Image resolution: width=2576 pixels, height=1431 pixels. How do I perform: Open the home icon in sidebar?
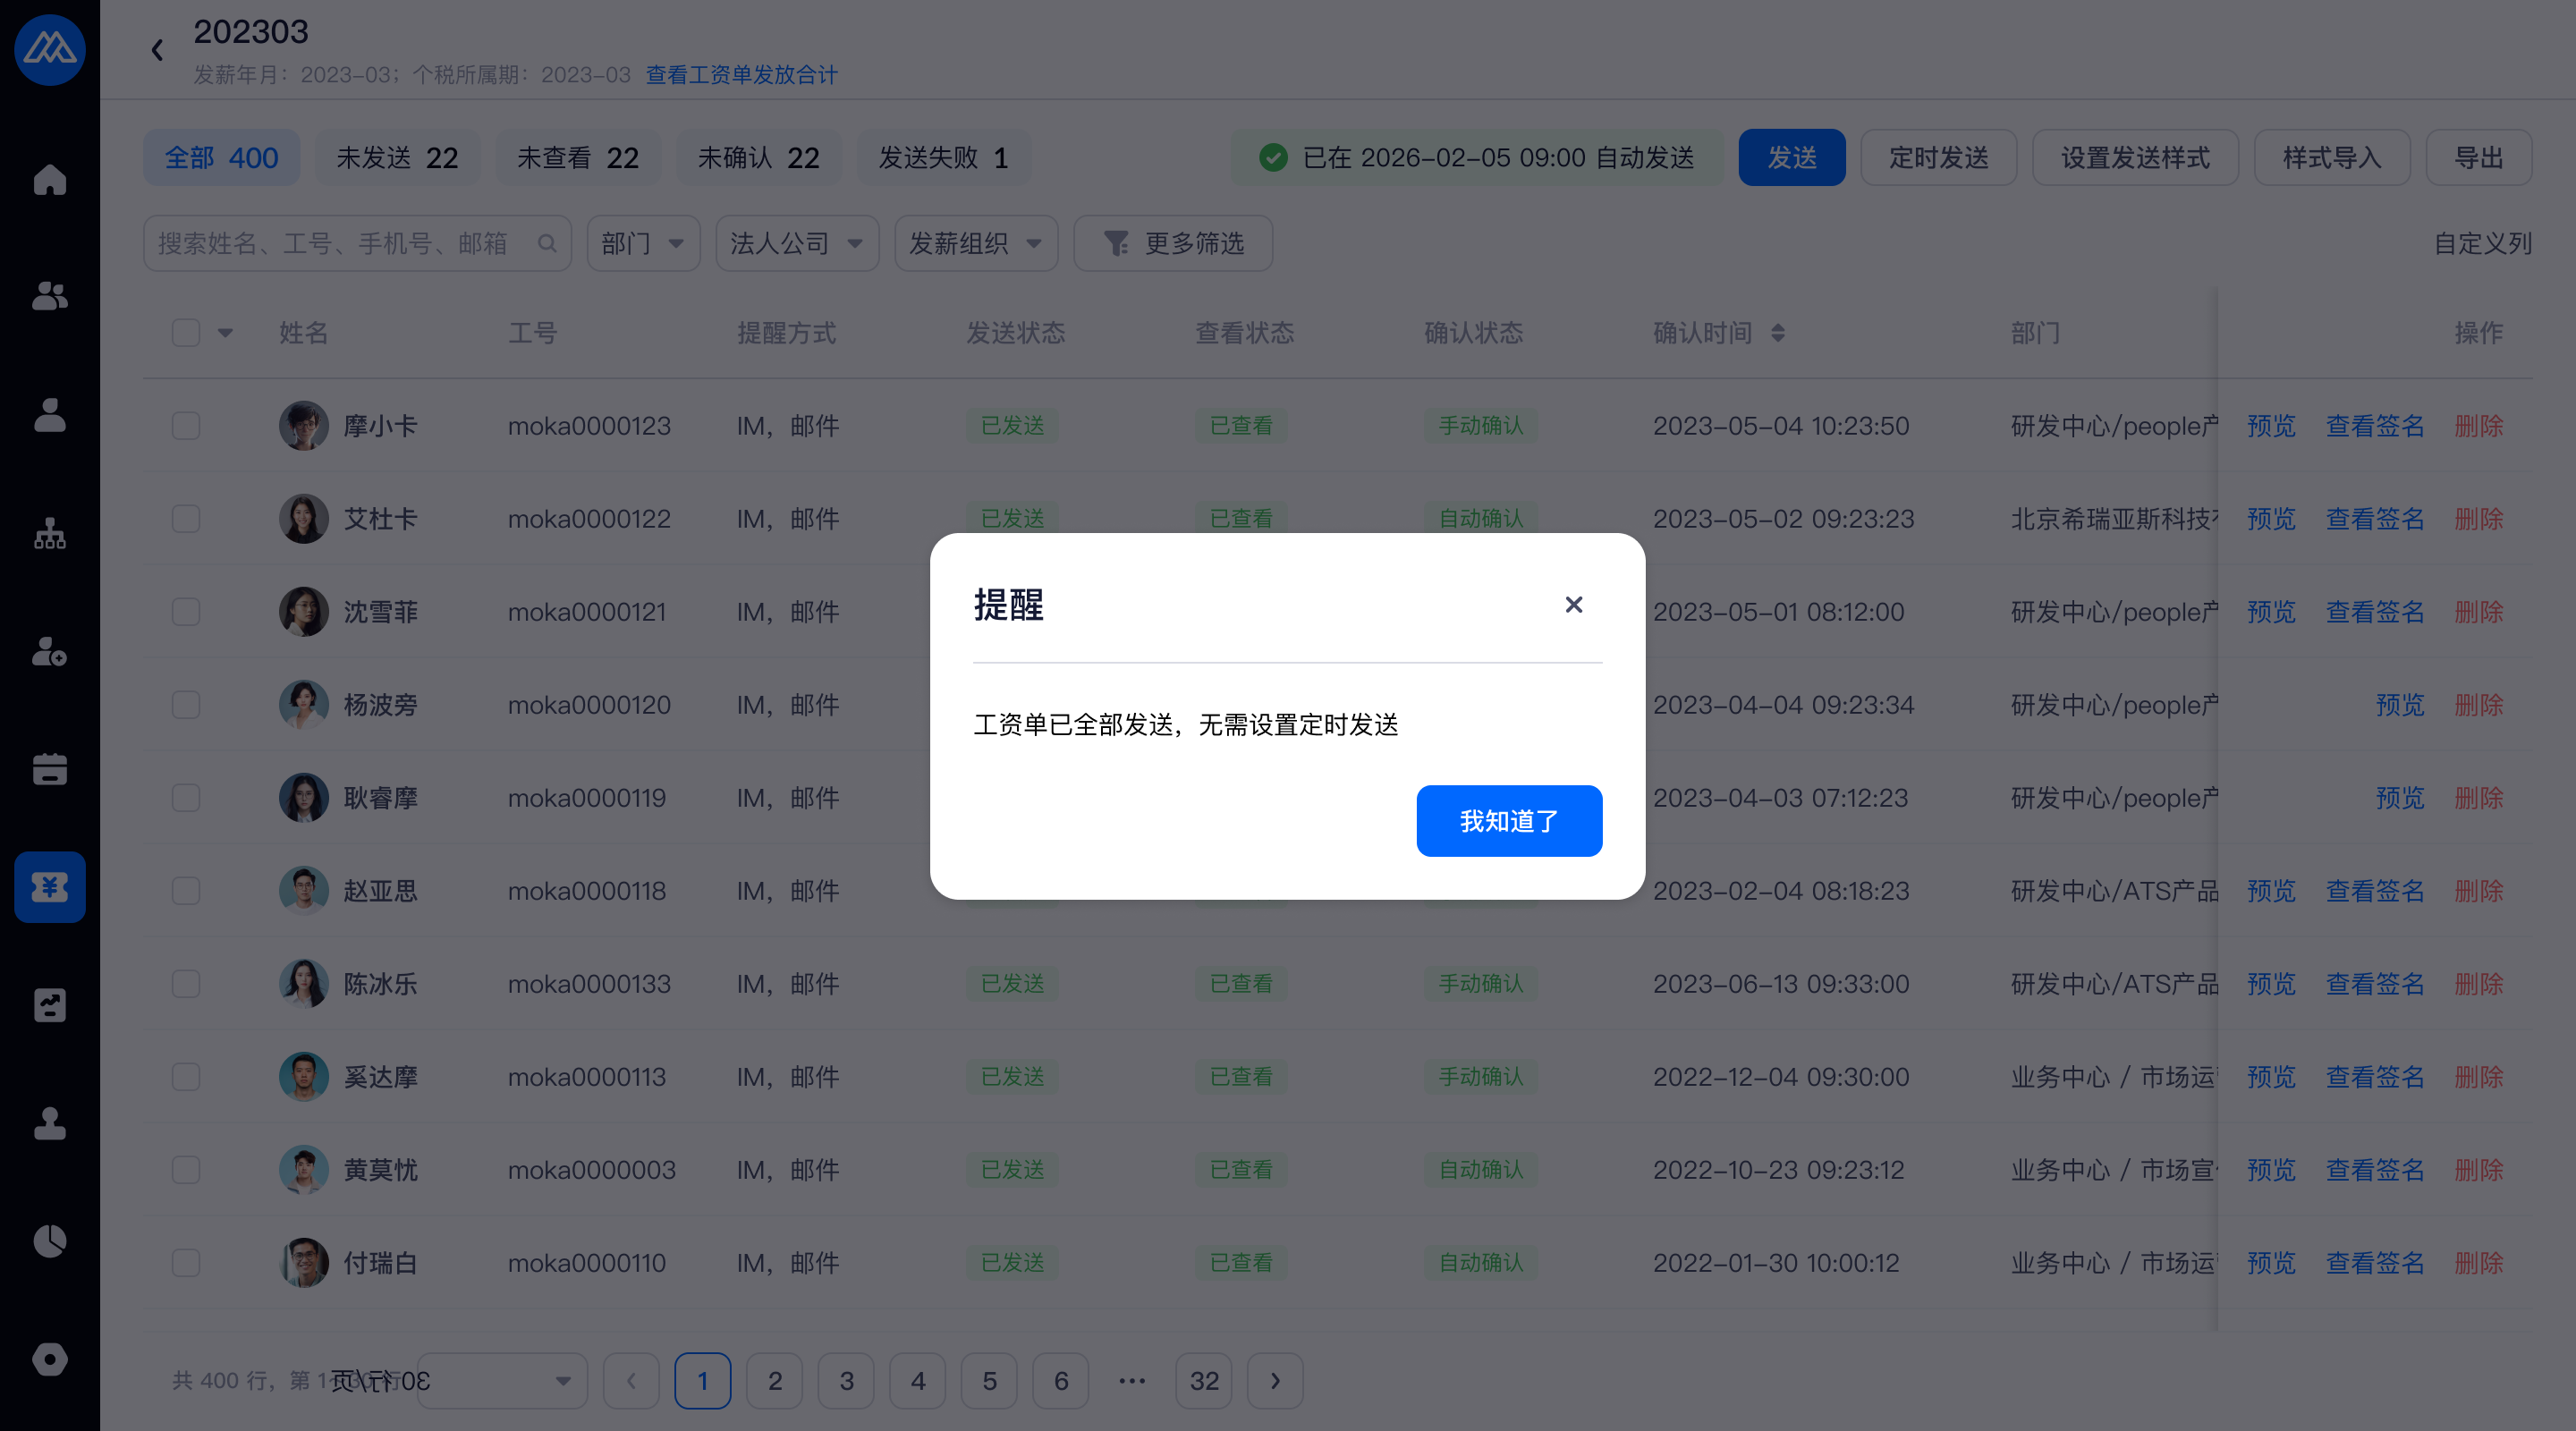49,180
